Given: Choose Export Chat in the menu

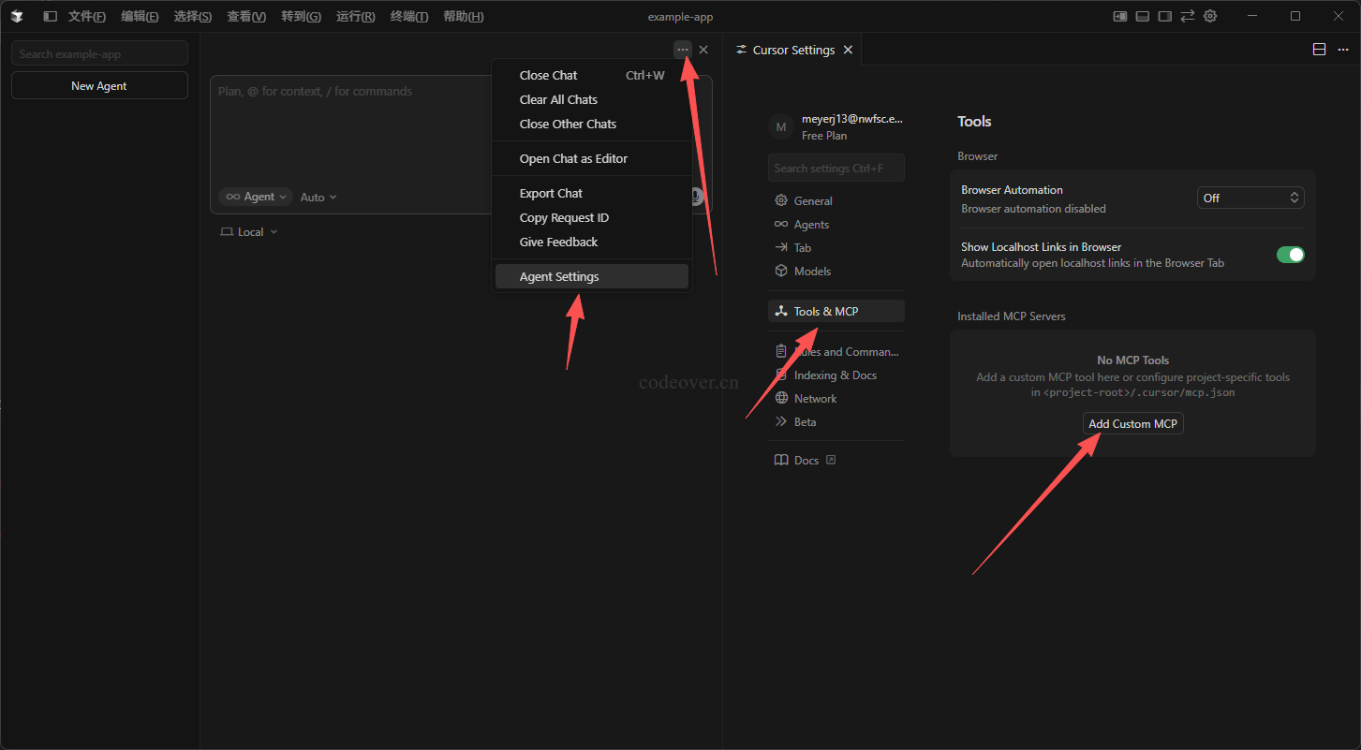Looking at the screenshot, I should point(551,193).
